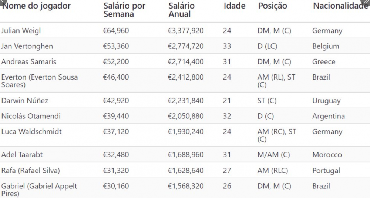
Task: Click Jan Vertonghen's name cell
Action: click(x=27, y=46)
